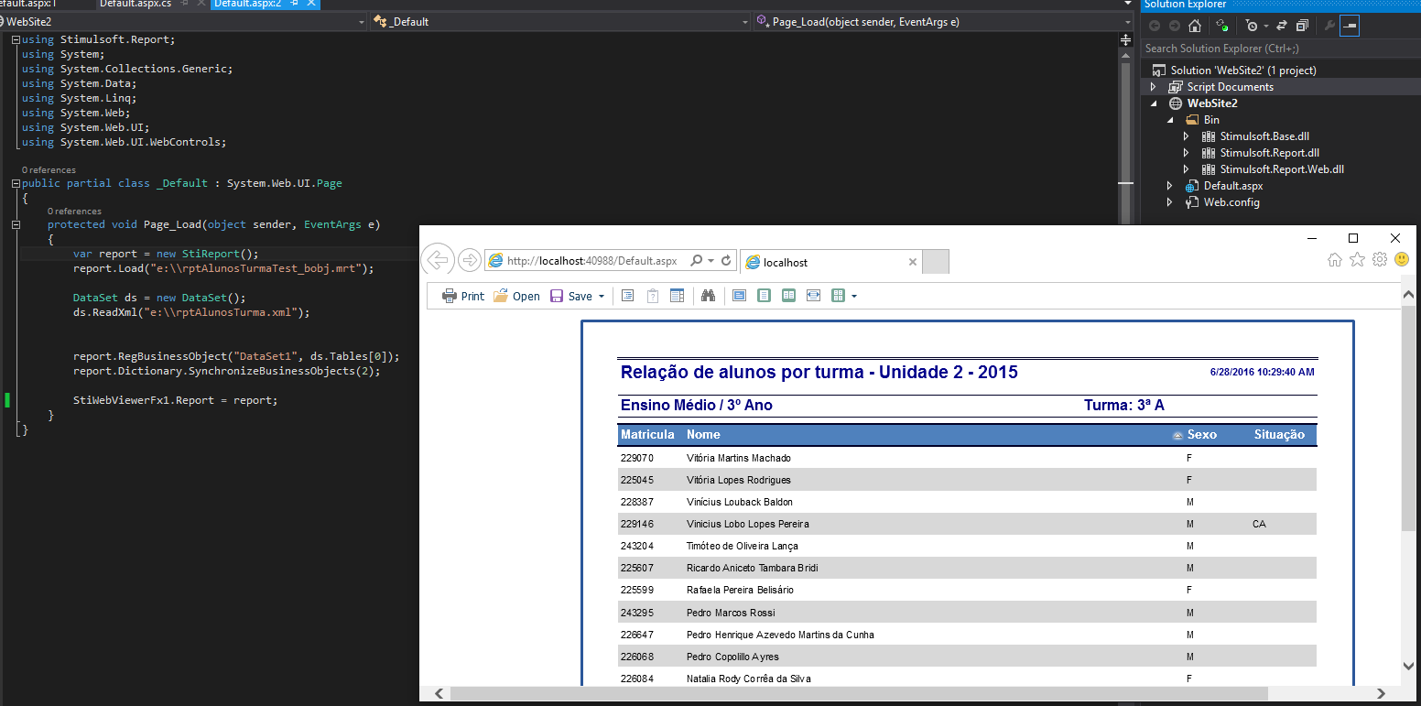This screenshot has width=1421, height=706.
Task: Click the address bar search magnifier
Action: coord(697,261)
